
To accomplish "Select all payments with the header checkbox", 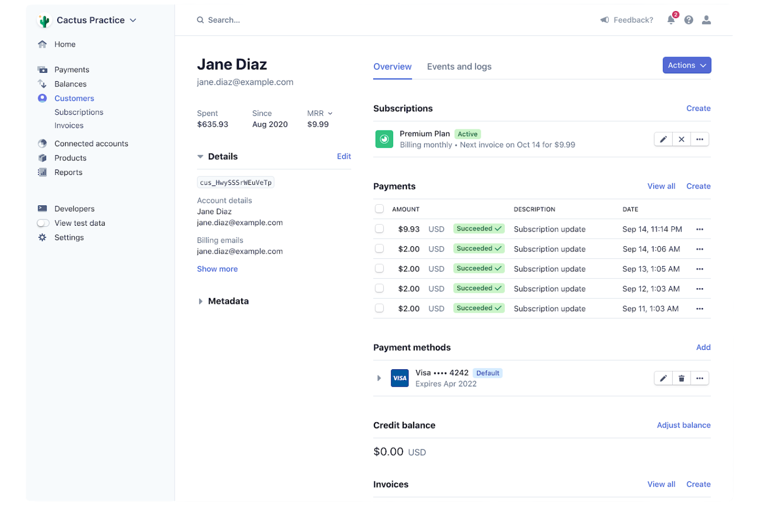I will point(379,208).
